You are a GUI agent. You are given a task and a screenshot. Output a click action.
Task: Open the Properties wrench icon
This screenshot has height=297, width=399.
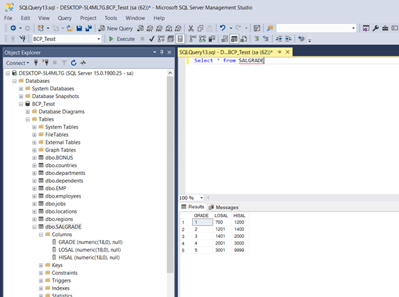point(376,28)
